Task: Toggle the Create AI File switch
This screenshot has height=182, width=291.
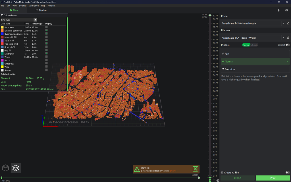Action: (x=287, y=172)
